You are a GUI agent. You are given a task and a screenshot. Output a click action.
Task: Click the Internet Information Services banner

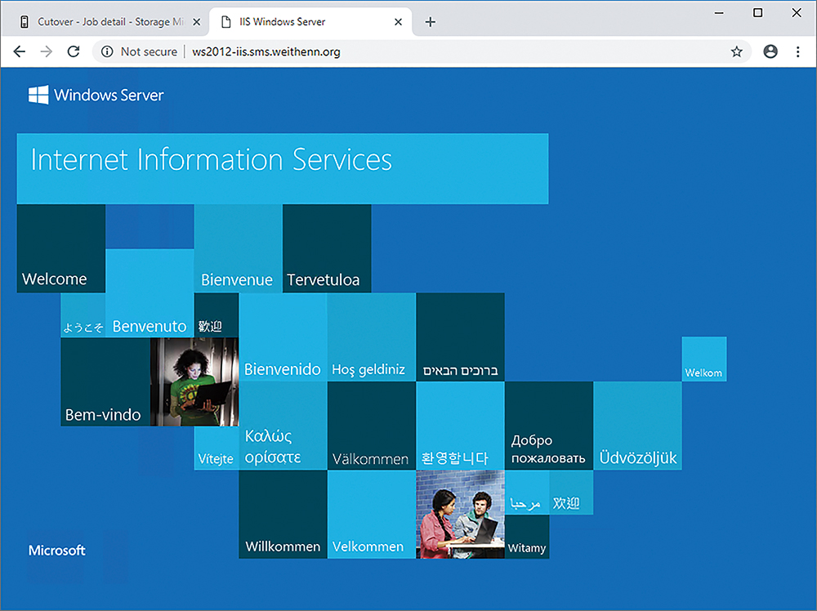click(283, 168)
